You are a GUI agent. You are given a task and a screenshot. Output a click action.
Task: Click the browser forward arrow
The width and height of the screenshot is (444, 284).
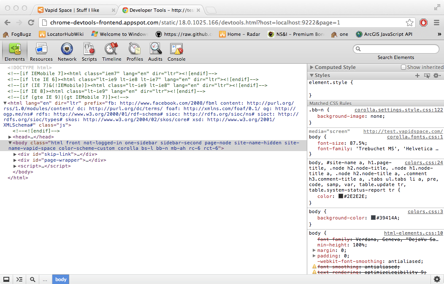click(x=19, y=23)
